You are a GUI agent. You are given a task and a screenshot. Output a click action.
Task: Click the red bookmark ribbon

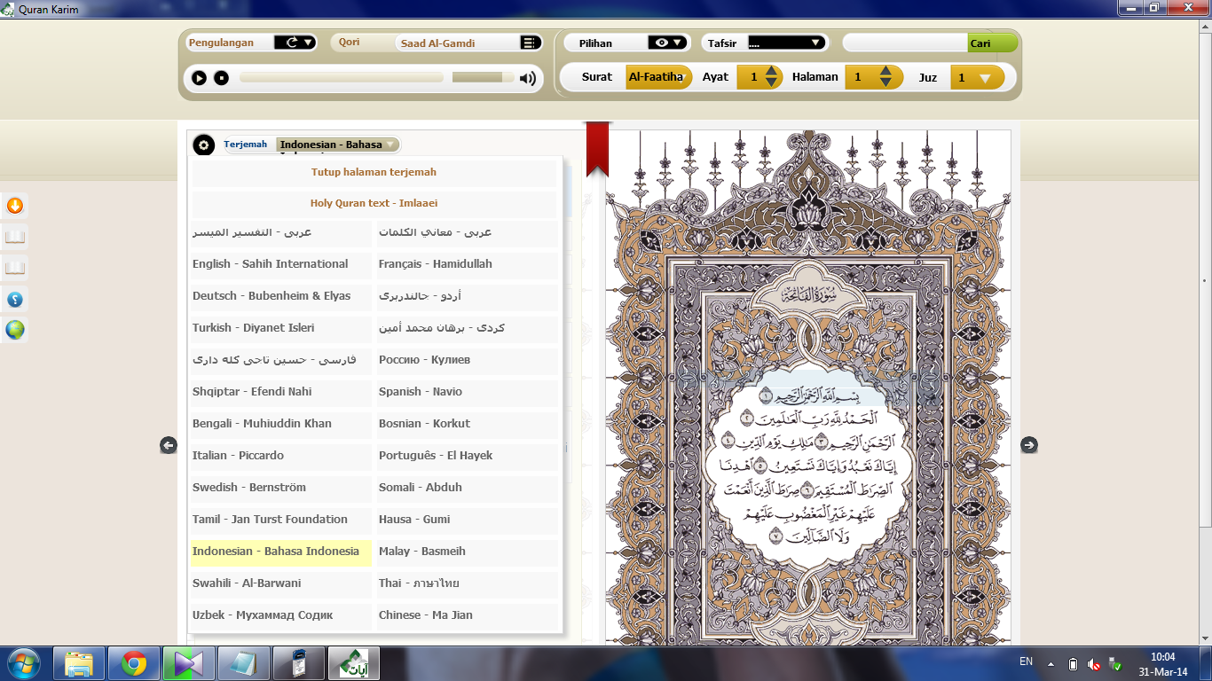597,149
